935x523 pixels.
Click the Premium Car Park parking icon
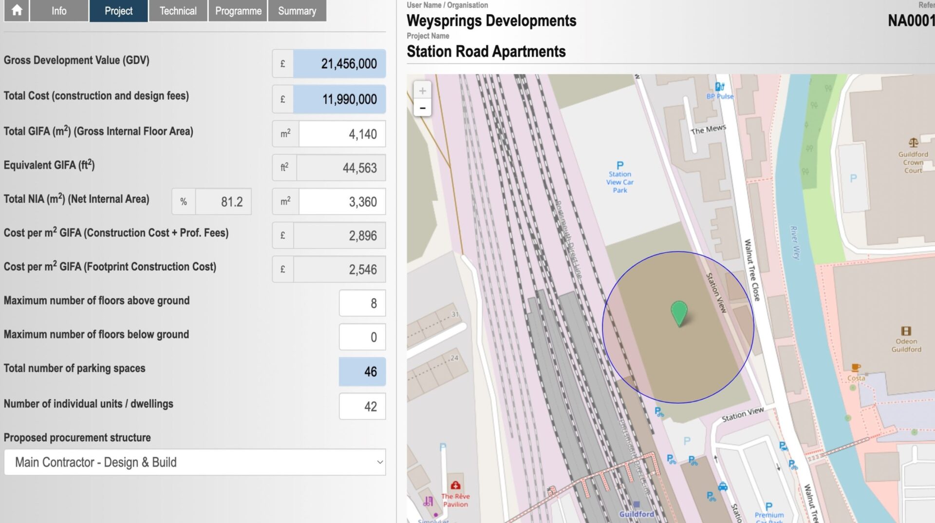pyautogui.click(x=768, y=507)
